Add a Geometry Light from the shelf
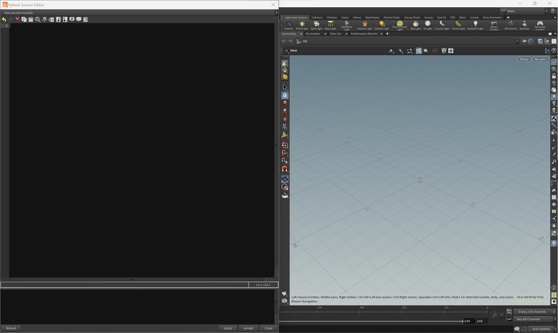This screenshot has height=333, width=558. coord(347,26)
